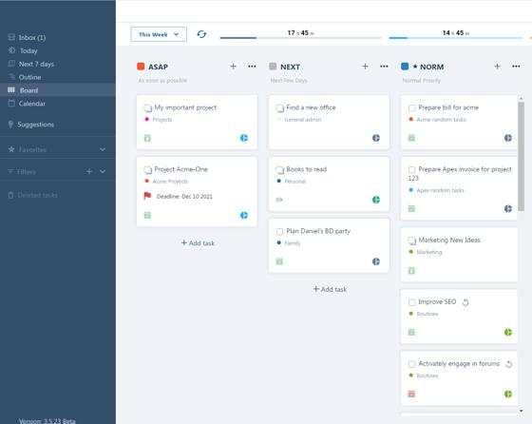Screen dimensions: 532x424
Task: Open the ASAP column more options
Action: coord(252,67)
